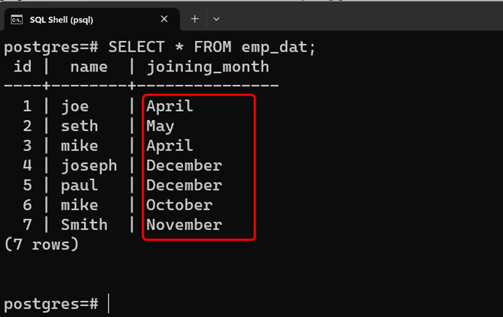Click the SELECT * FROM emp_dat command line
The height and width of the screenshot is (317, 503).
160,47
